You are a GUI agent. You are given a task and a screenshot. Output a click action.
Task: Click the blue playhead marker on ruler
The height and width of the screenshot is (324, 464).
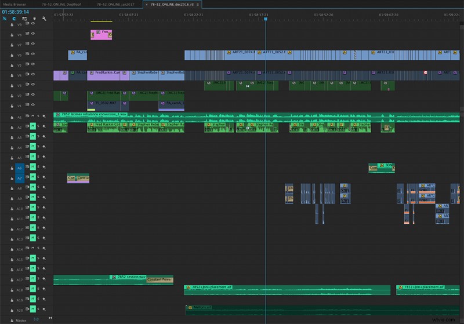(266, 19)
